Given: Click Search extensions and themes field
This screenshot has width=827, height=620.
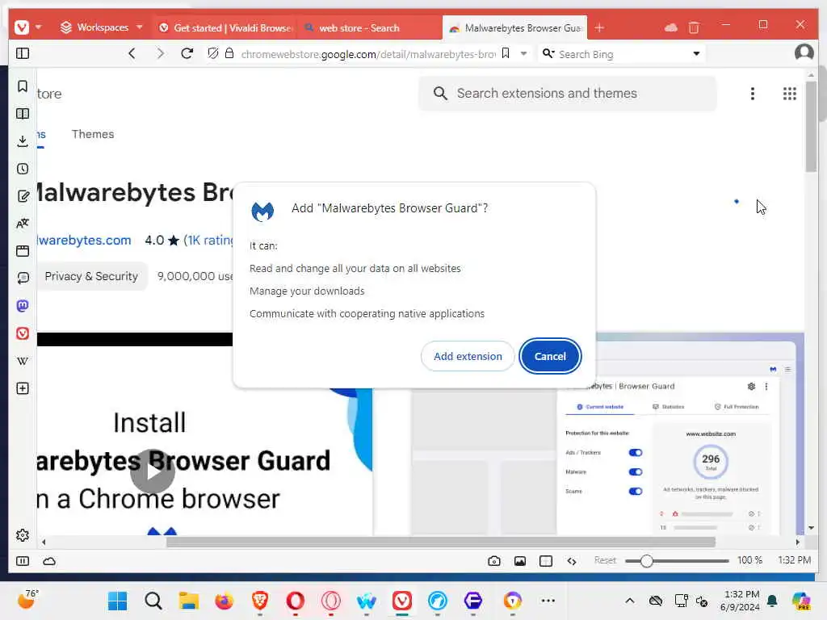Looking at the screenshot, I should 568,94.
